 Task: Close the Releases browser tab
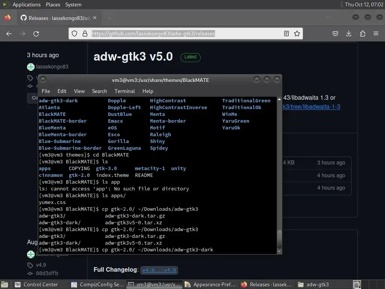(95, 18)
